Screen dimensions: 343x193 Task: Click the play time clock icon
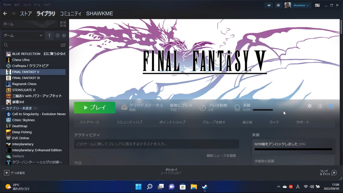coord(203,108)
